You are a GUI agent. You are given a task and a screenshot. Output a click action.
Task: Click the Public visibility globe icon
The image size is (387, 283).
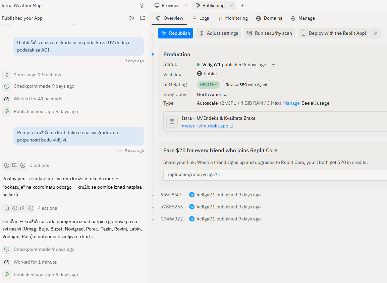200,74
